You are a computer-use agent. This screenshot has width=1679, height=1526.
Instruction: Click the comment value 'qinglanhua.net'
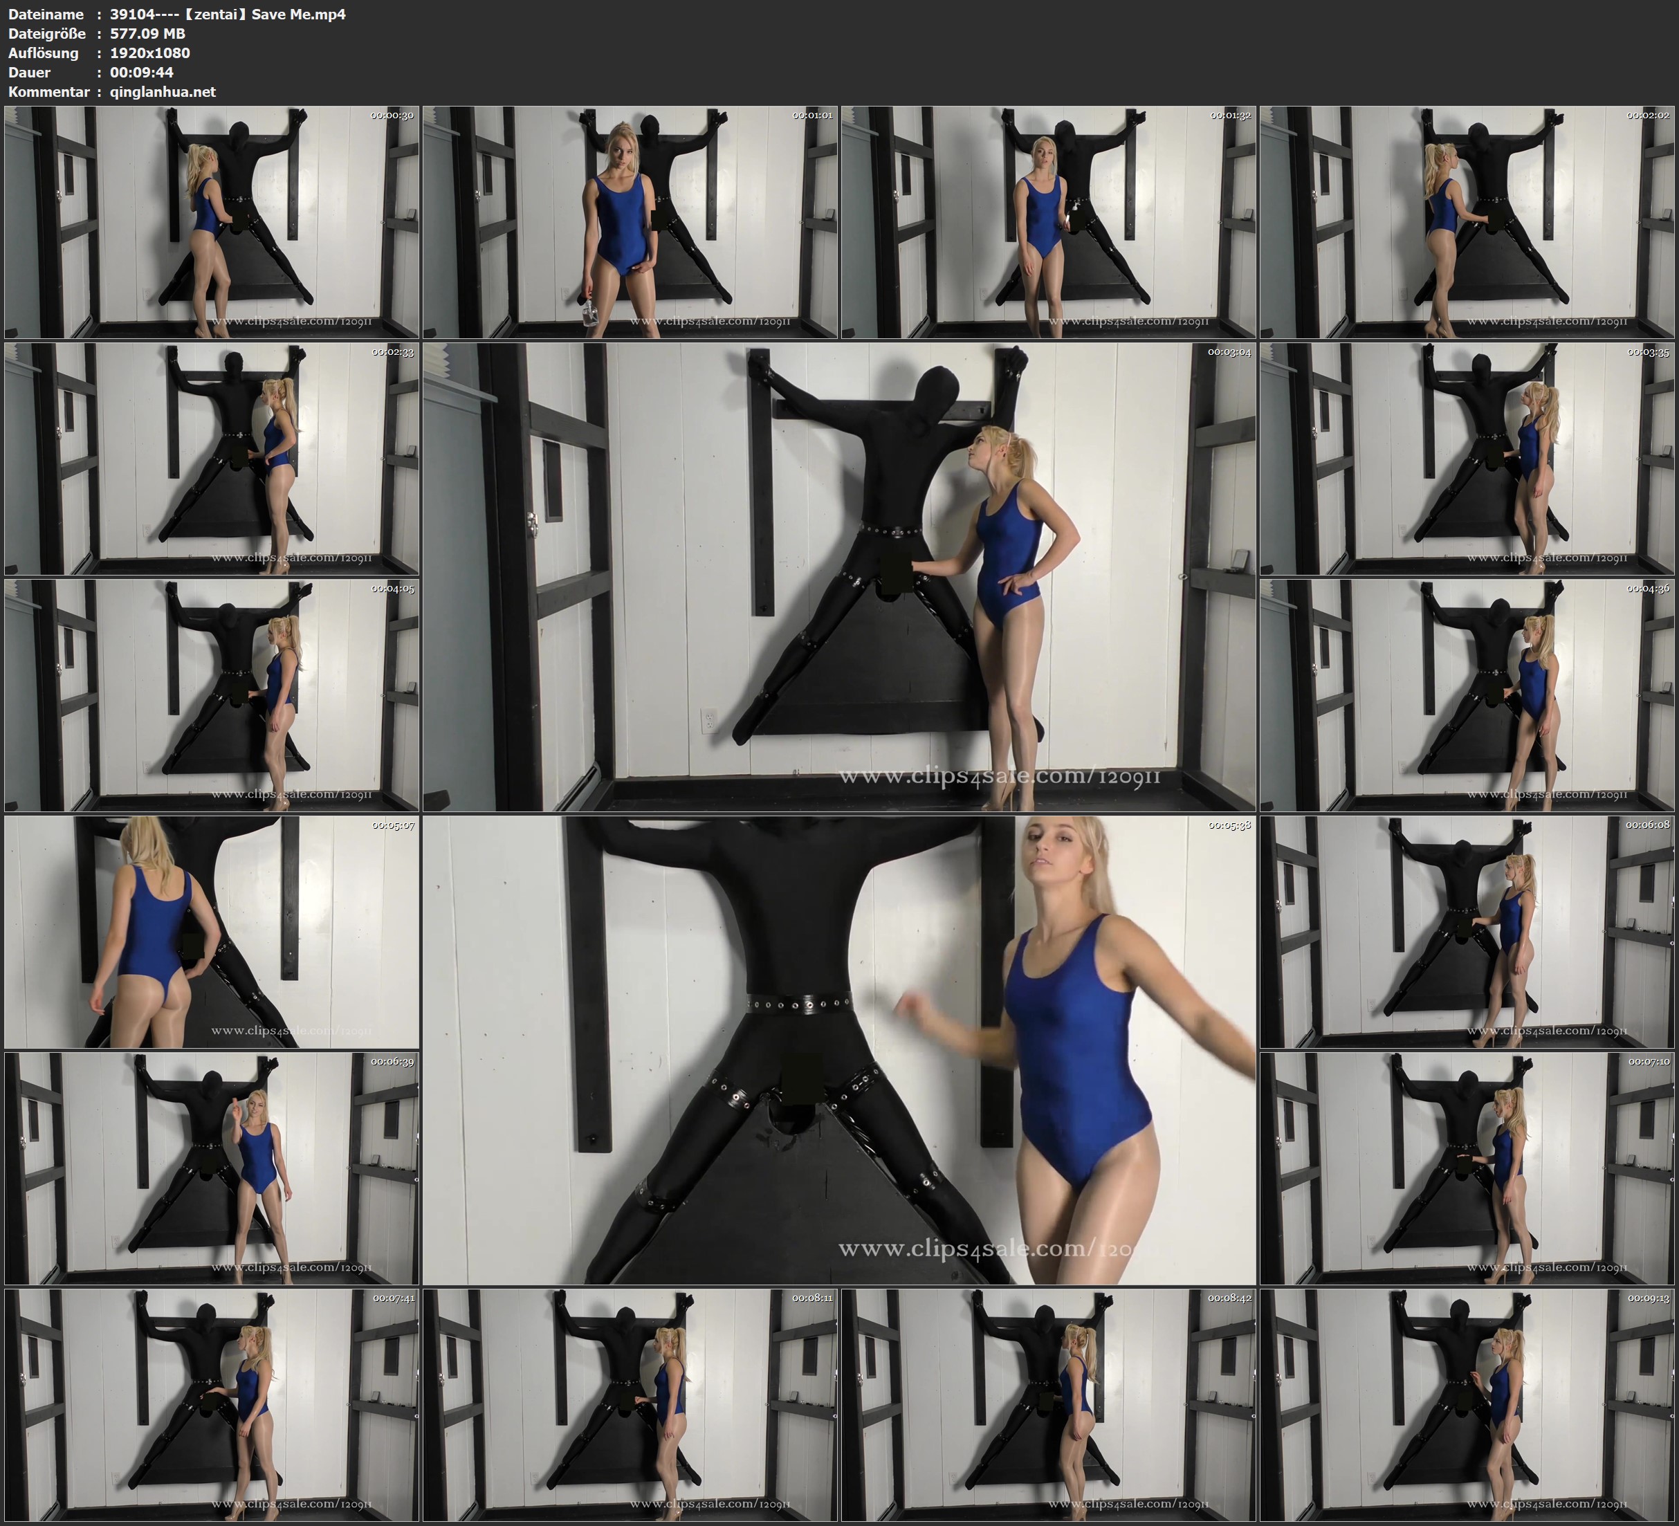pyautogui.click(x=163, y=93)
